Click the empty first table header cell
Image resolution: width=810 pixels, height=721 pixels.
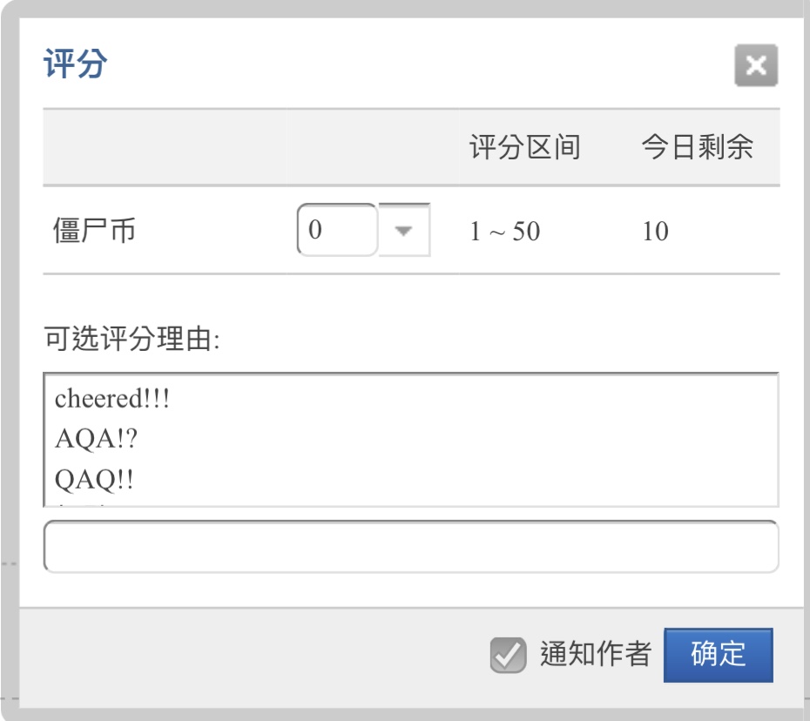pos(164,147)
